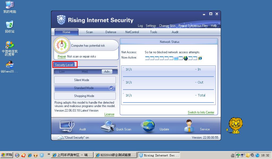Viewport: 272px width, 159px height.
Task: Click Rising Internet Sec taskbar button
Action: pyautogui.click(x=159, y=155)
